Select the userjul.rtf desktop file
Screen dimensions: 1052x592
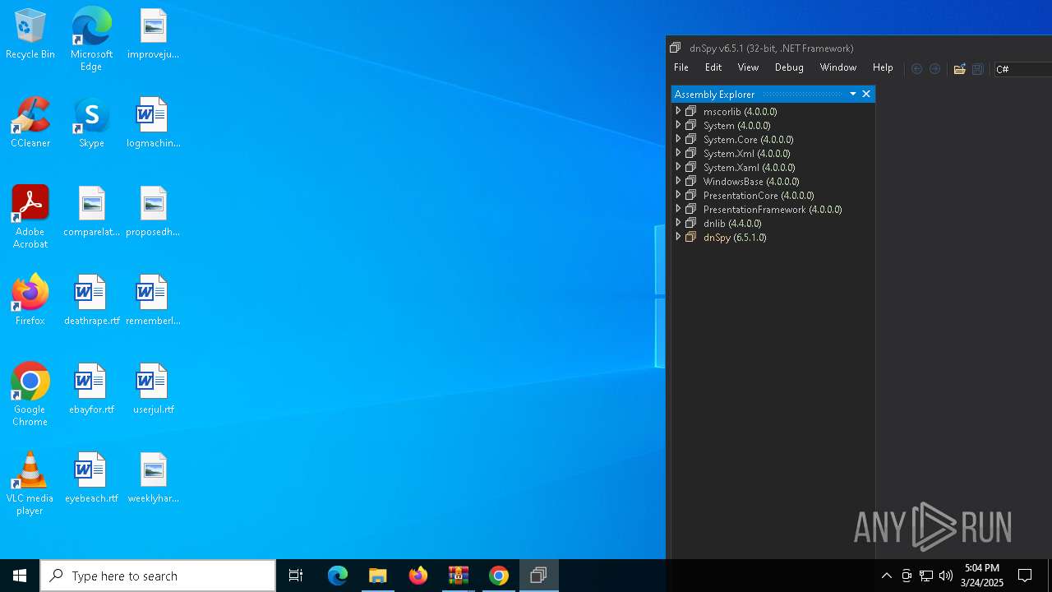click(x=153, y=389)
